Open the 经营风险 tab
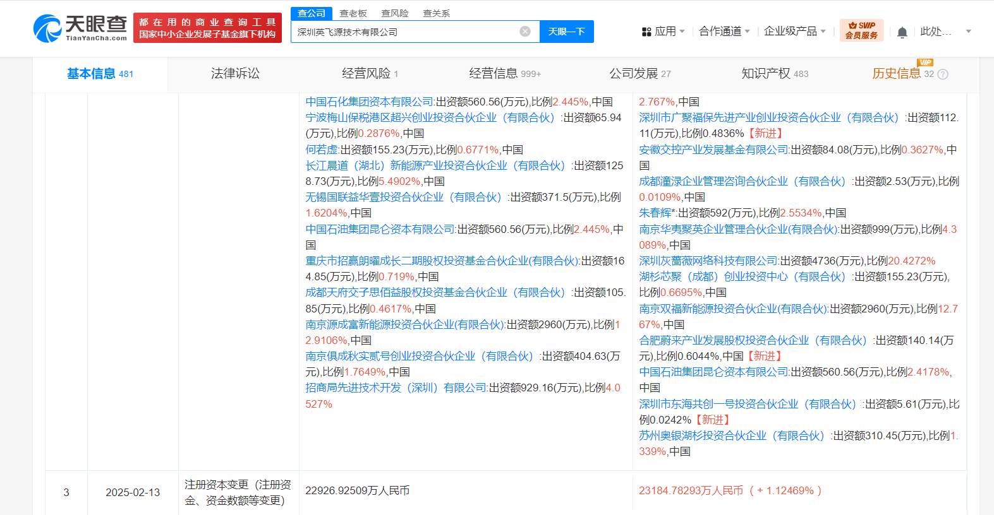Image resolution: width=994 pixels, height=515 pixels. (x=370, y=74)
